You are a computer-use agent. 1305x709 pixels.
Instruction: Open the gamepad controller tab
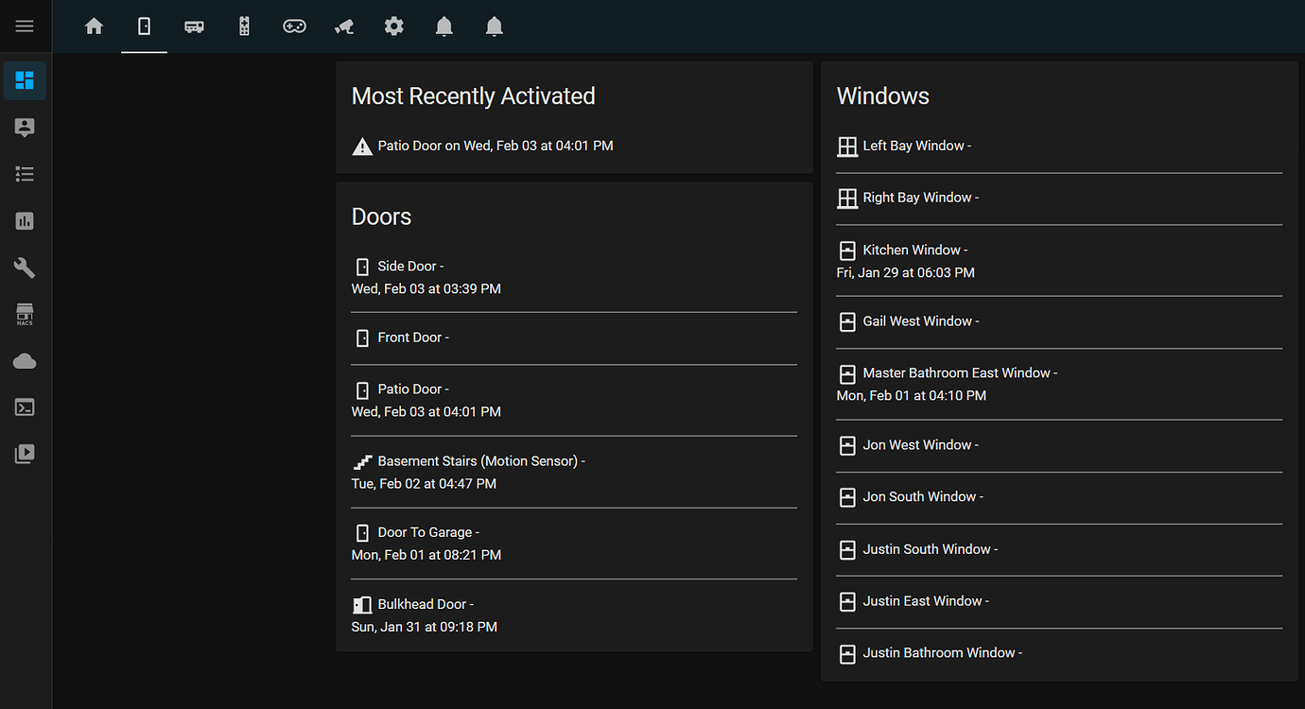click(x=294, y=26)
